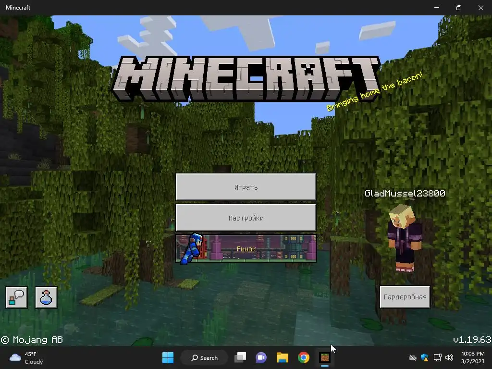Click the version number v1.19.63

point(472,340)
